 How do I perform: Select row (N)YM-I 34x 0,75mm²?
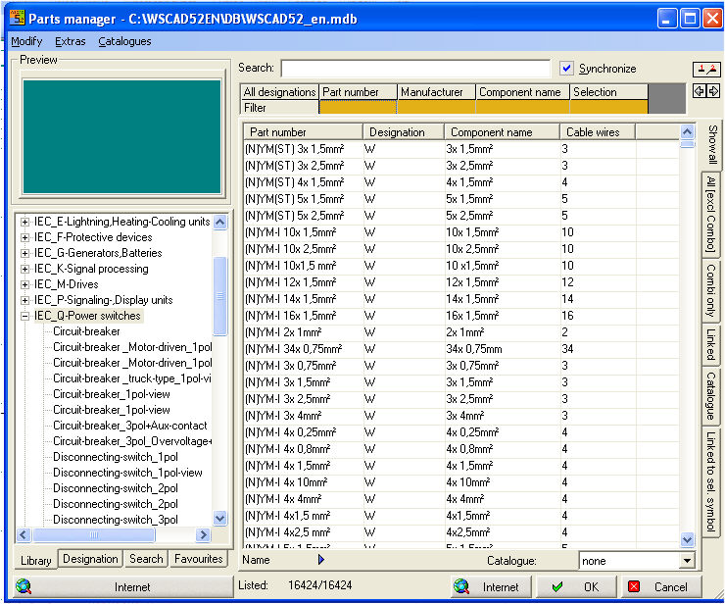click(461, 349)
